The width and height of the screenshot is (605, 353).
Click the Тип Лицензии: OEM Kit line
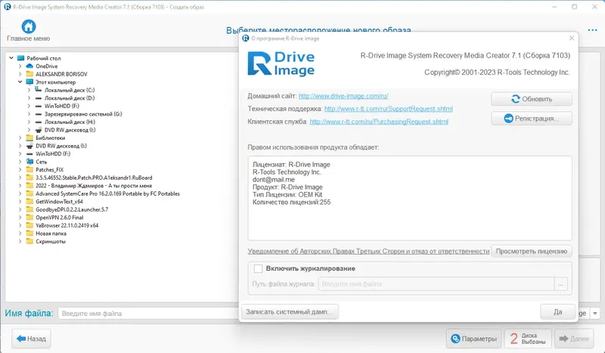point(287,194)
